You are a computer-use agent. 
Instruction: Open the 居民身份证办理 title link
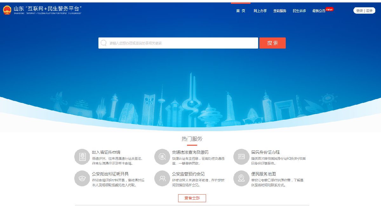coord(265,152)
